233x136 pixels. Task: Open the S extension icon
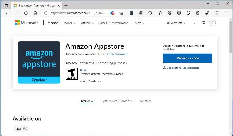point(131,13)
